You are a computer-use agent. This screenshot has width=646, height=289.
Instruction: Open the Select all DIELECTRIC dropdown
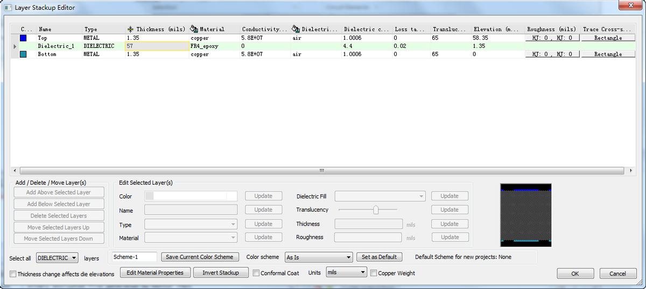point(57,258)
